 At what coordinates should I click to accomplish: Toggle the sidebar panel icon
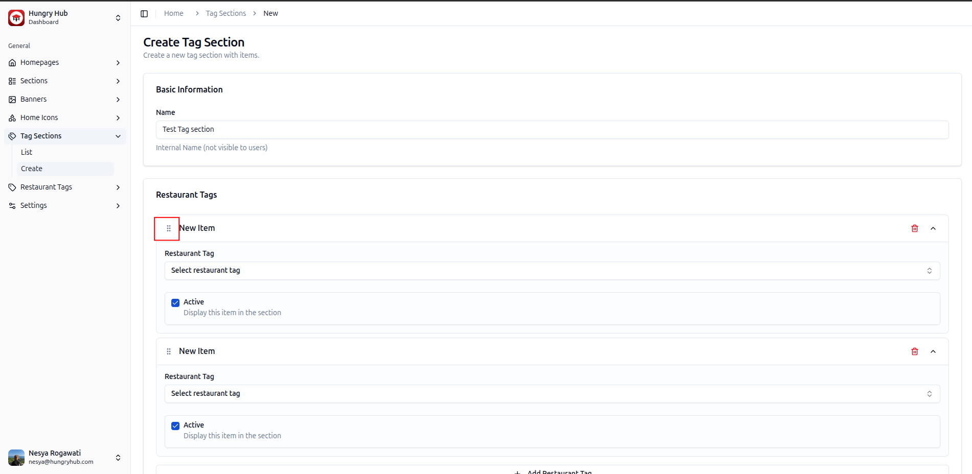pos(144,14)
